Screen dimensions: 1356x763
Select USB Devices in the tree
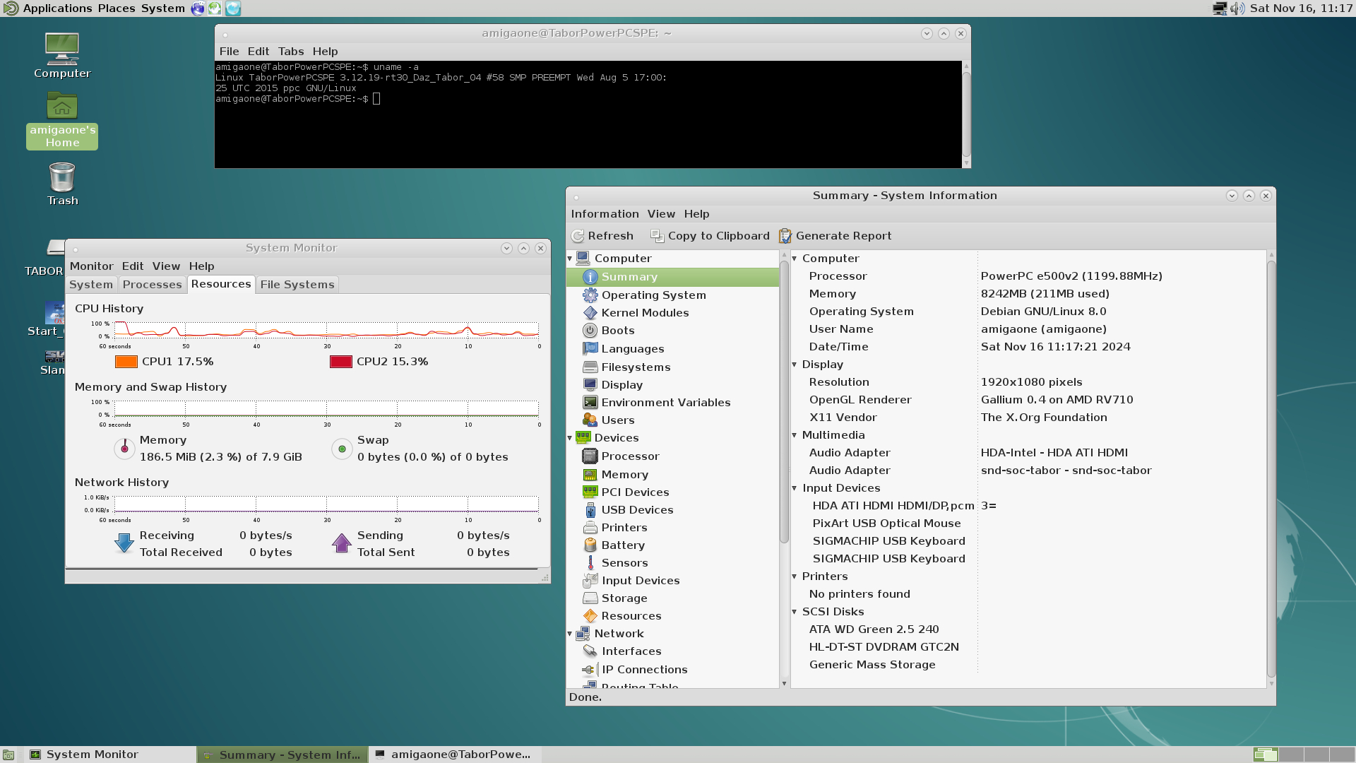636,510
